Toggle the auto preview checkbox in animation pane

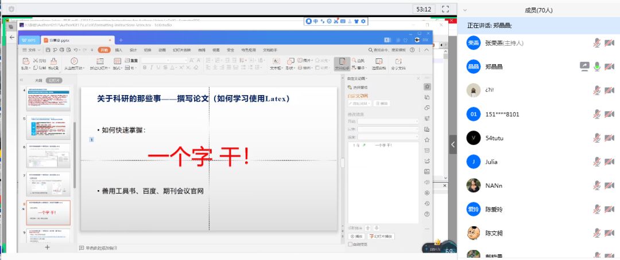[x=350, y=245]
